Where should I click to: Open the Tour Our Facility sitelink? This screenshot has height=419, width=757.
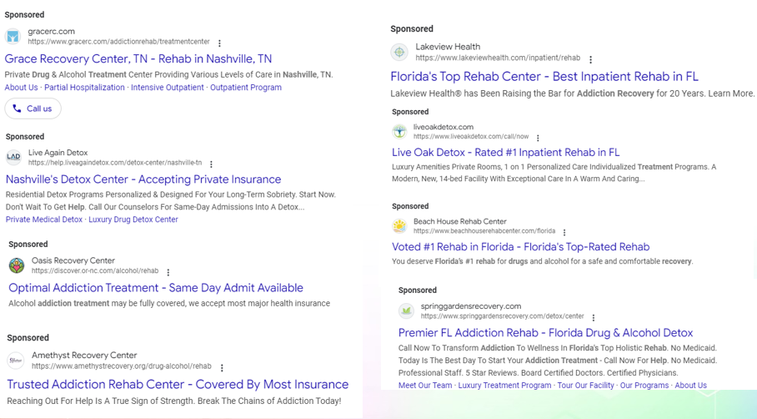click(x=585, y=385)
